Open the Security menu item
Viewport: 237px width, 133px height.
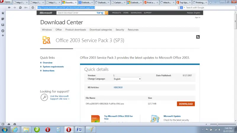[x=120, y=30]
